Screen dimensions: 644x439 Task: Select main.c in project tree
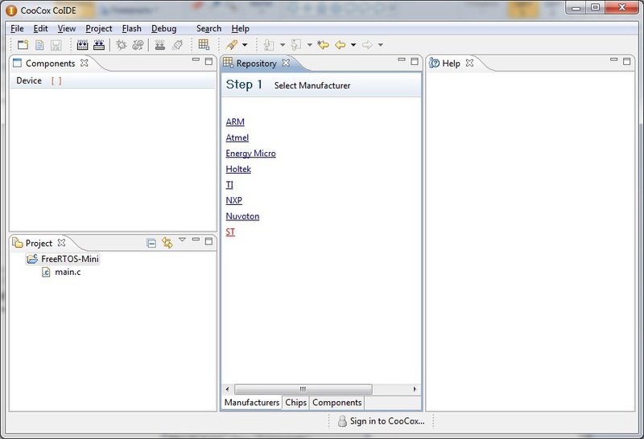coord(62,272)
